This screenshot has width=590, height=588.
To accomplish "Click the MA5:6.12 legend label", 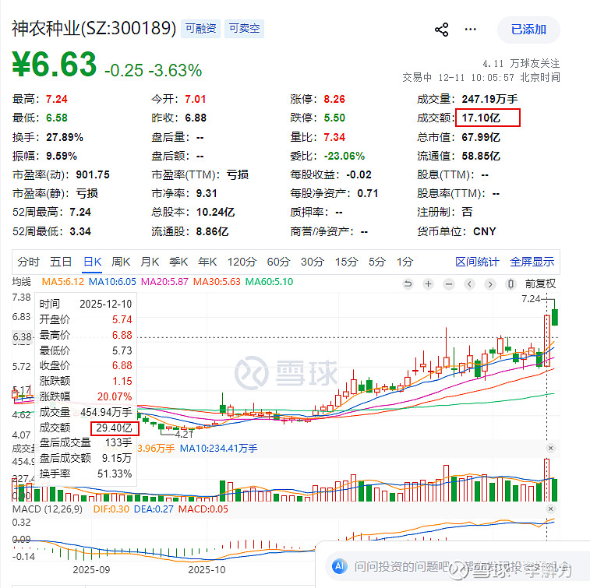I will (63, 282).
